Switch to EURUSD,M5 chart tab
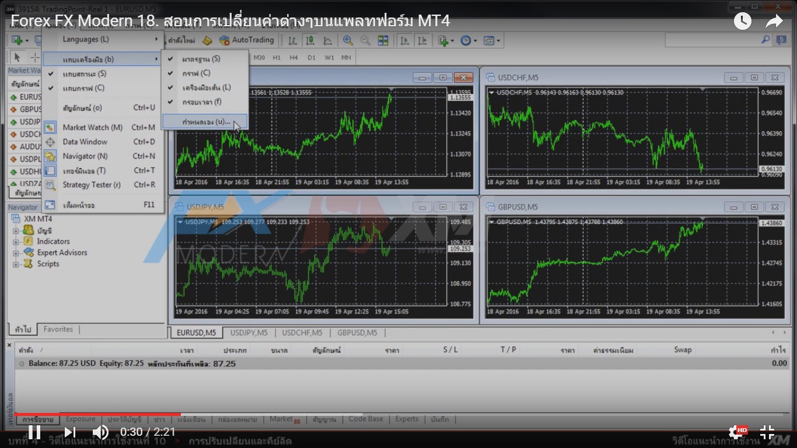Viewport: 797px width, 448px height. (196, 332)
